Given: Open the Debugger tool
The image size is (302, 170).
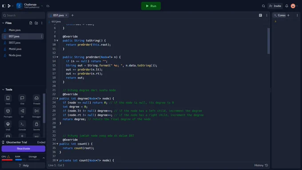Looking at the screenshot, I should [36, 113].
